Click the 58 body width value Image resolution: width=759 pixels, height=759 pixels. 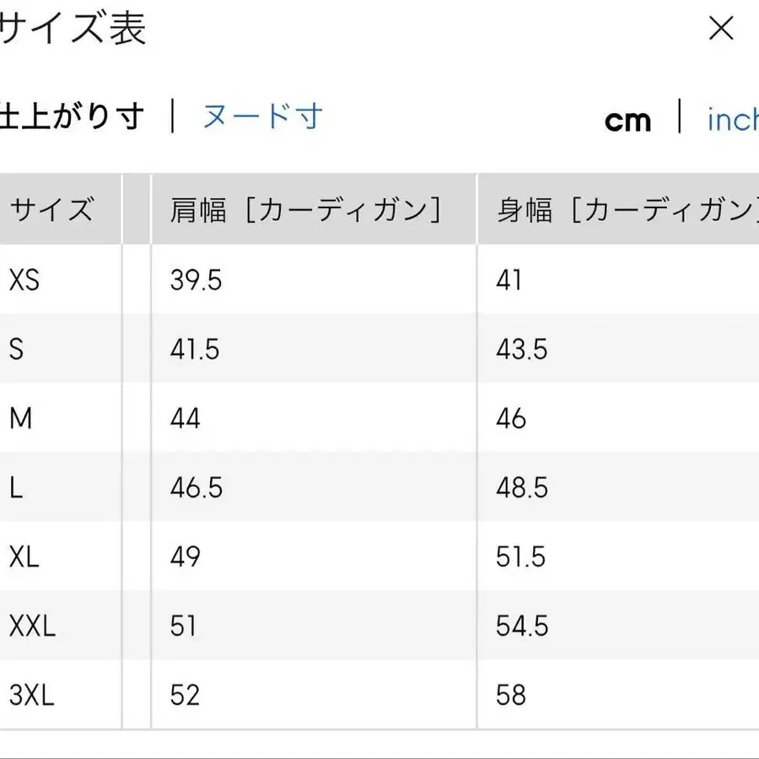[x=510, y=695]
